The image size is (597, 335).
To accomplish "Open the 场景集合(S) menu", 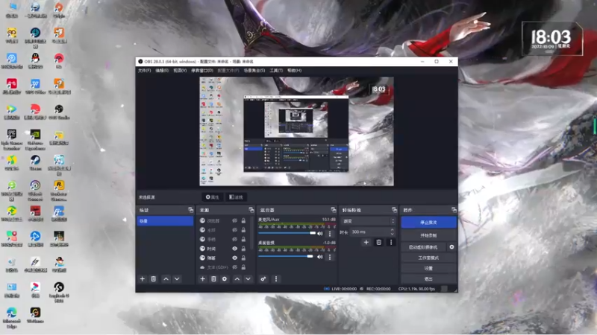I will (x=254, y=71).
